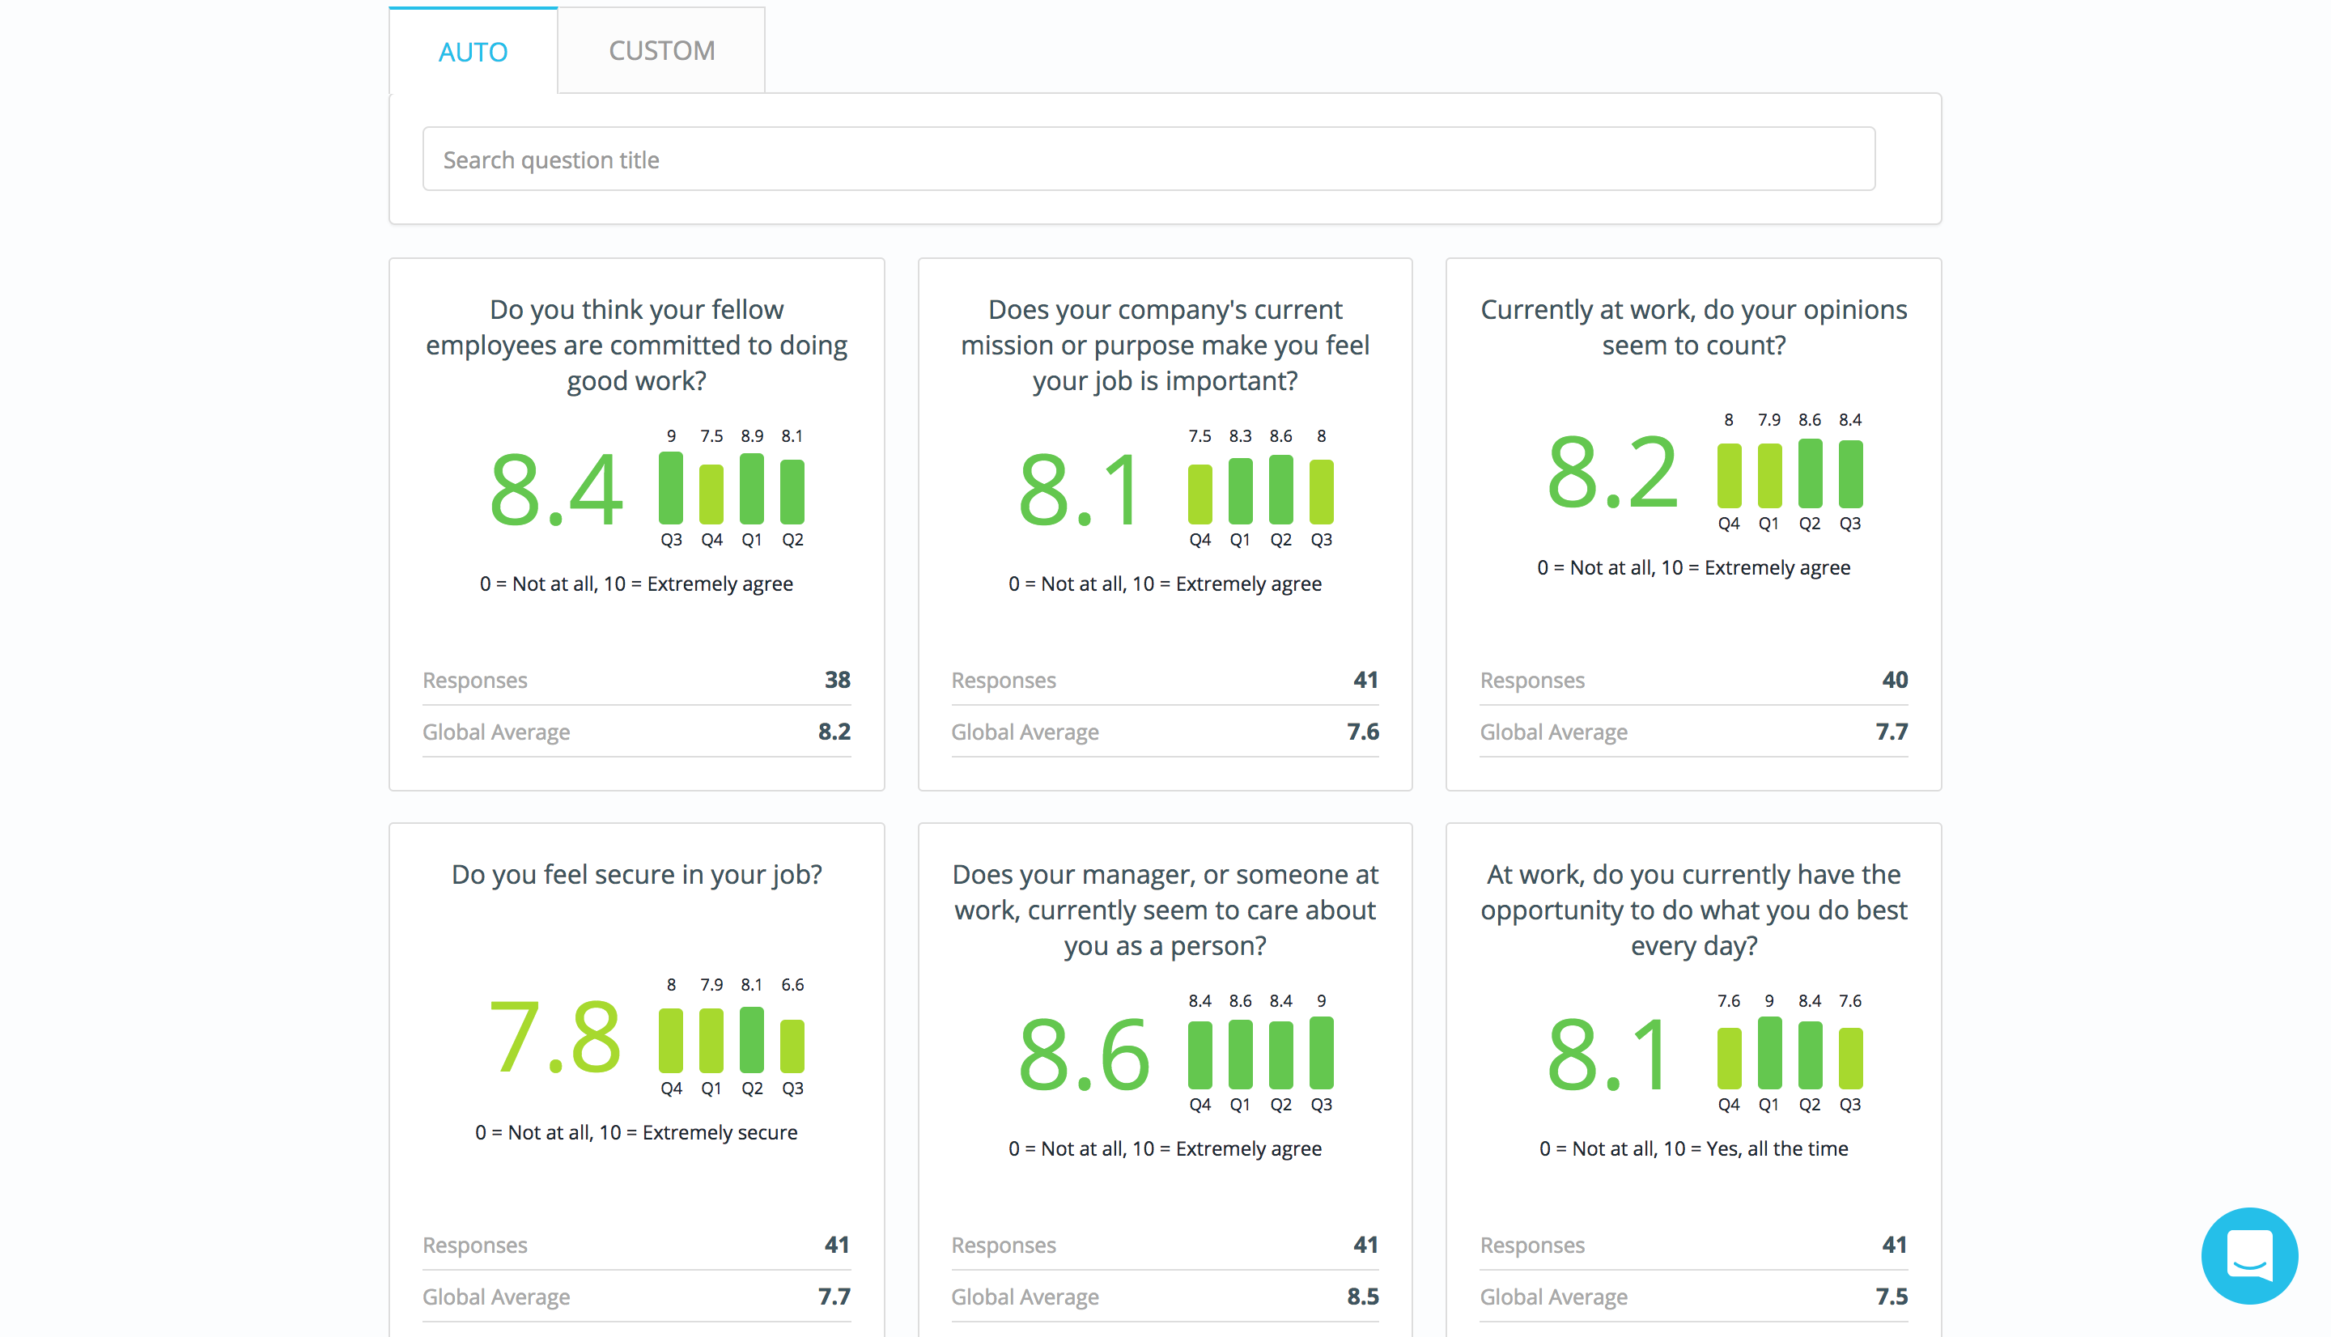Click Responses count 38 row
2331x1337 pixels.
click(x=636, y=681)
